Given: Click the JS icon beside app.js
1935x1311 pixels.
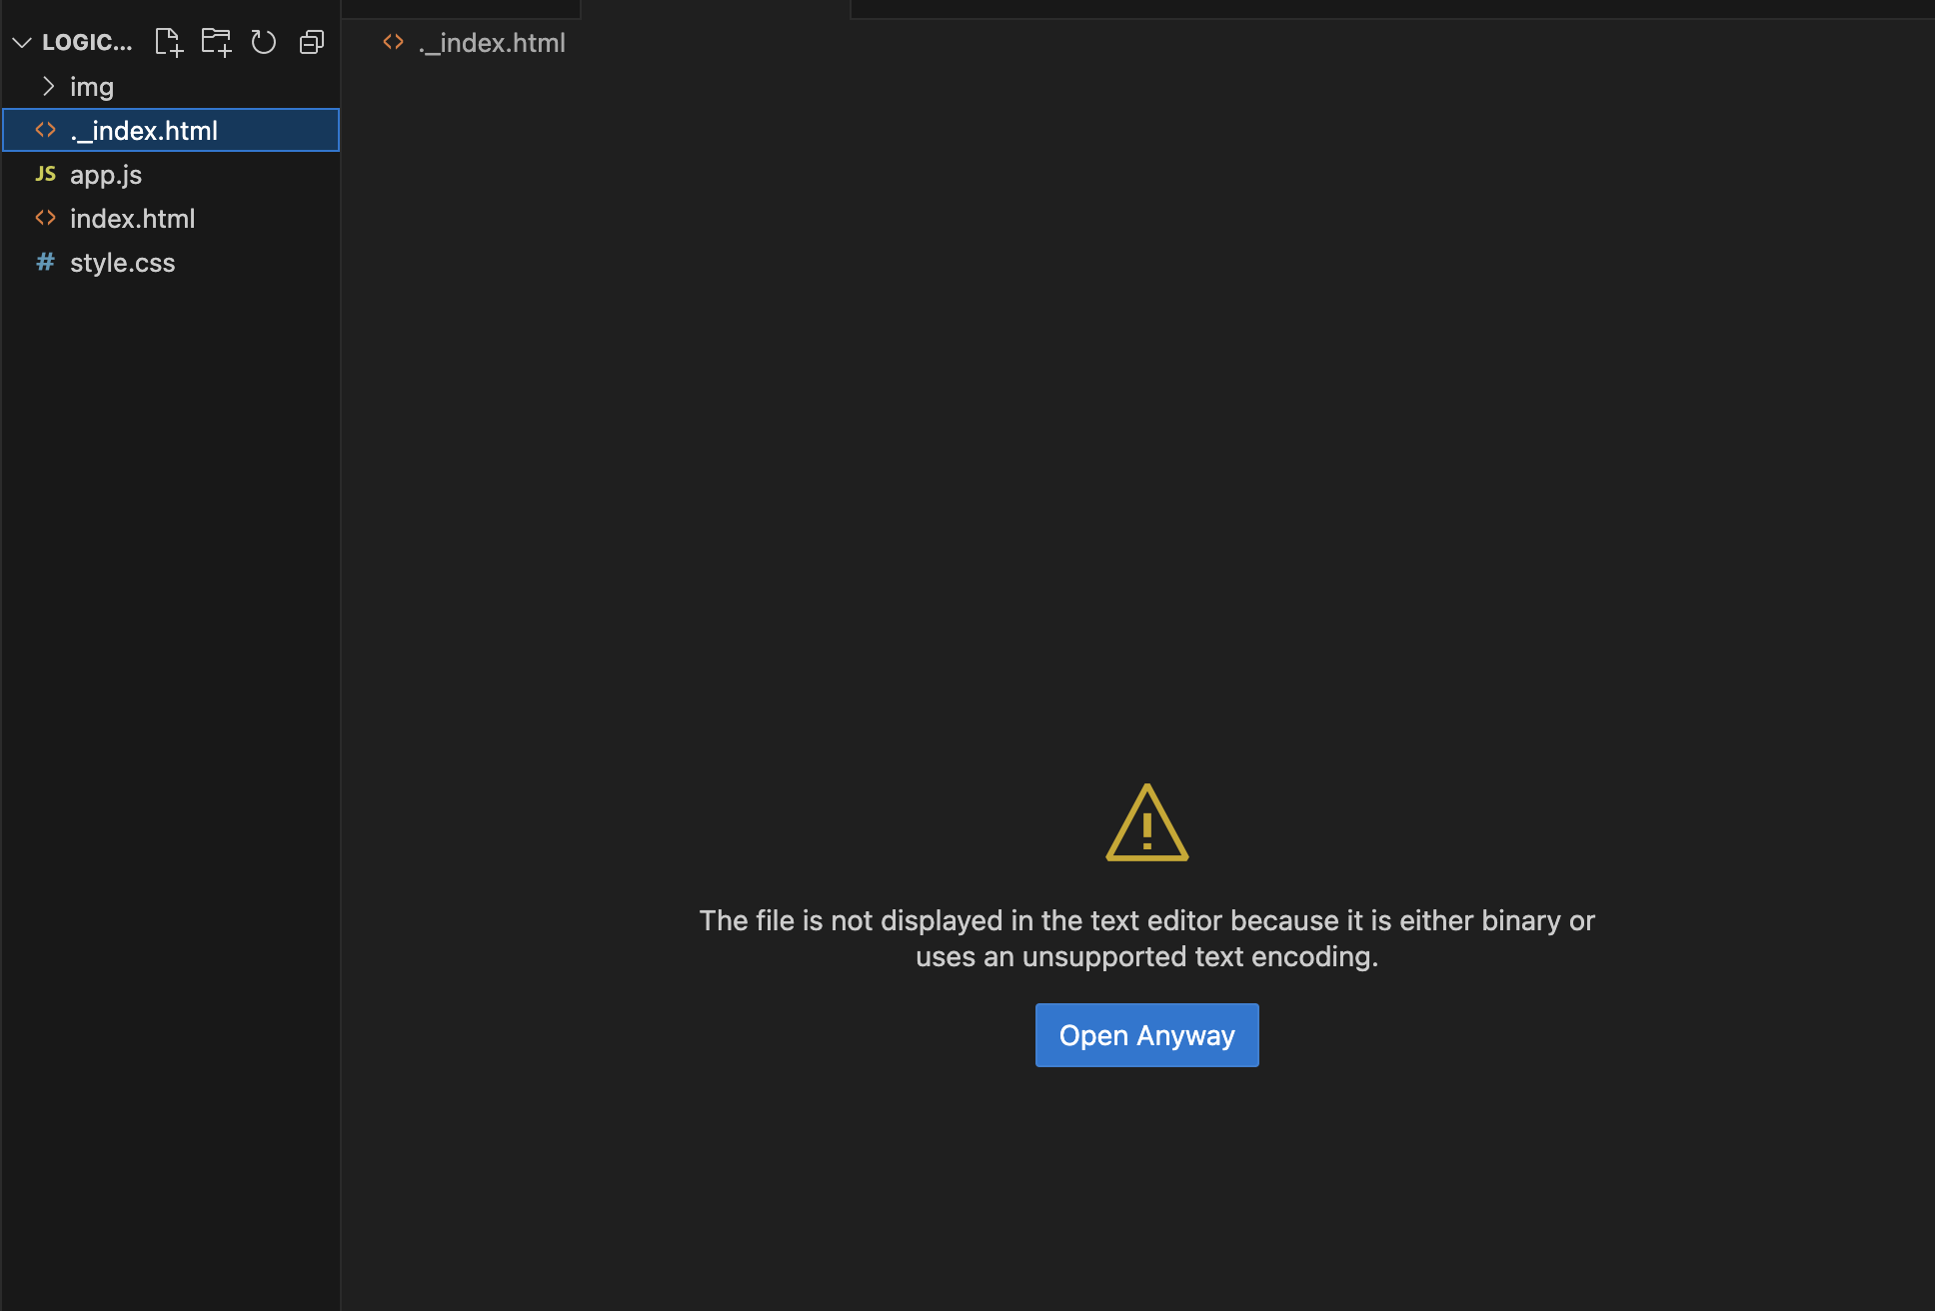Looking at the screenshot, I should pyautogui.click(x=46, y=174).
